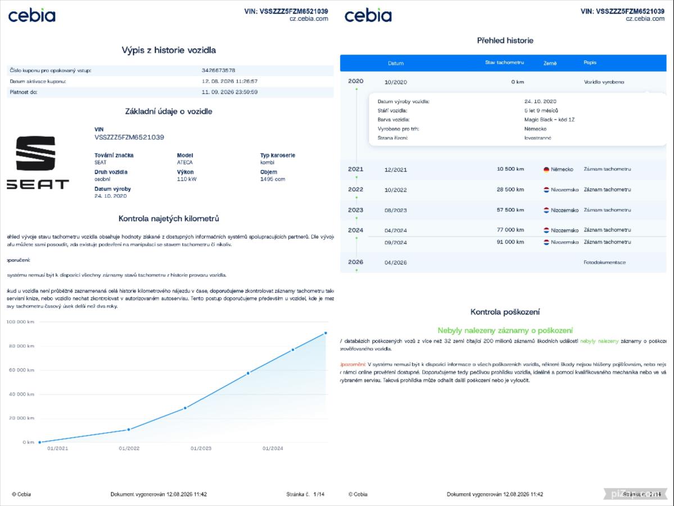Click the green 'nebyly nalezeny' text
The width and height of the screenshot is (674, 506).
tap(599, 341)
